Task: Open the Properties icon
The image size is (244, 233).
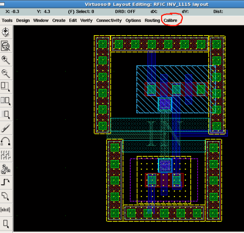Action: (6, 155)
